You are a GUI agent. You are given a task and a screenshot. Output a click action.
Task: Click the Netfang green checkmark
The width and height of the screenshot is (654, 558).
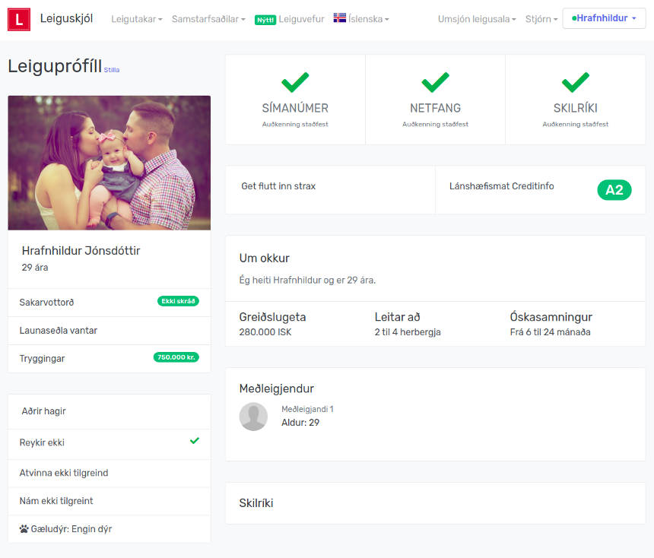[x=435, y=82]
